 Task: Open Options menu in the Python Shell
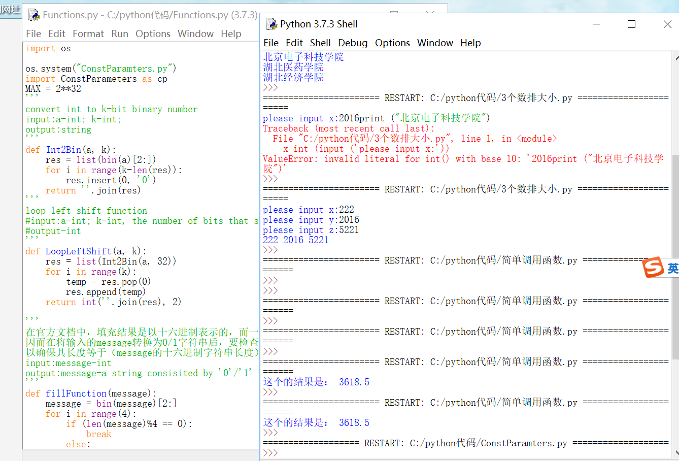click(x=392, y=43)
